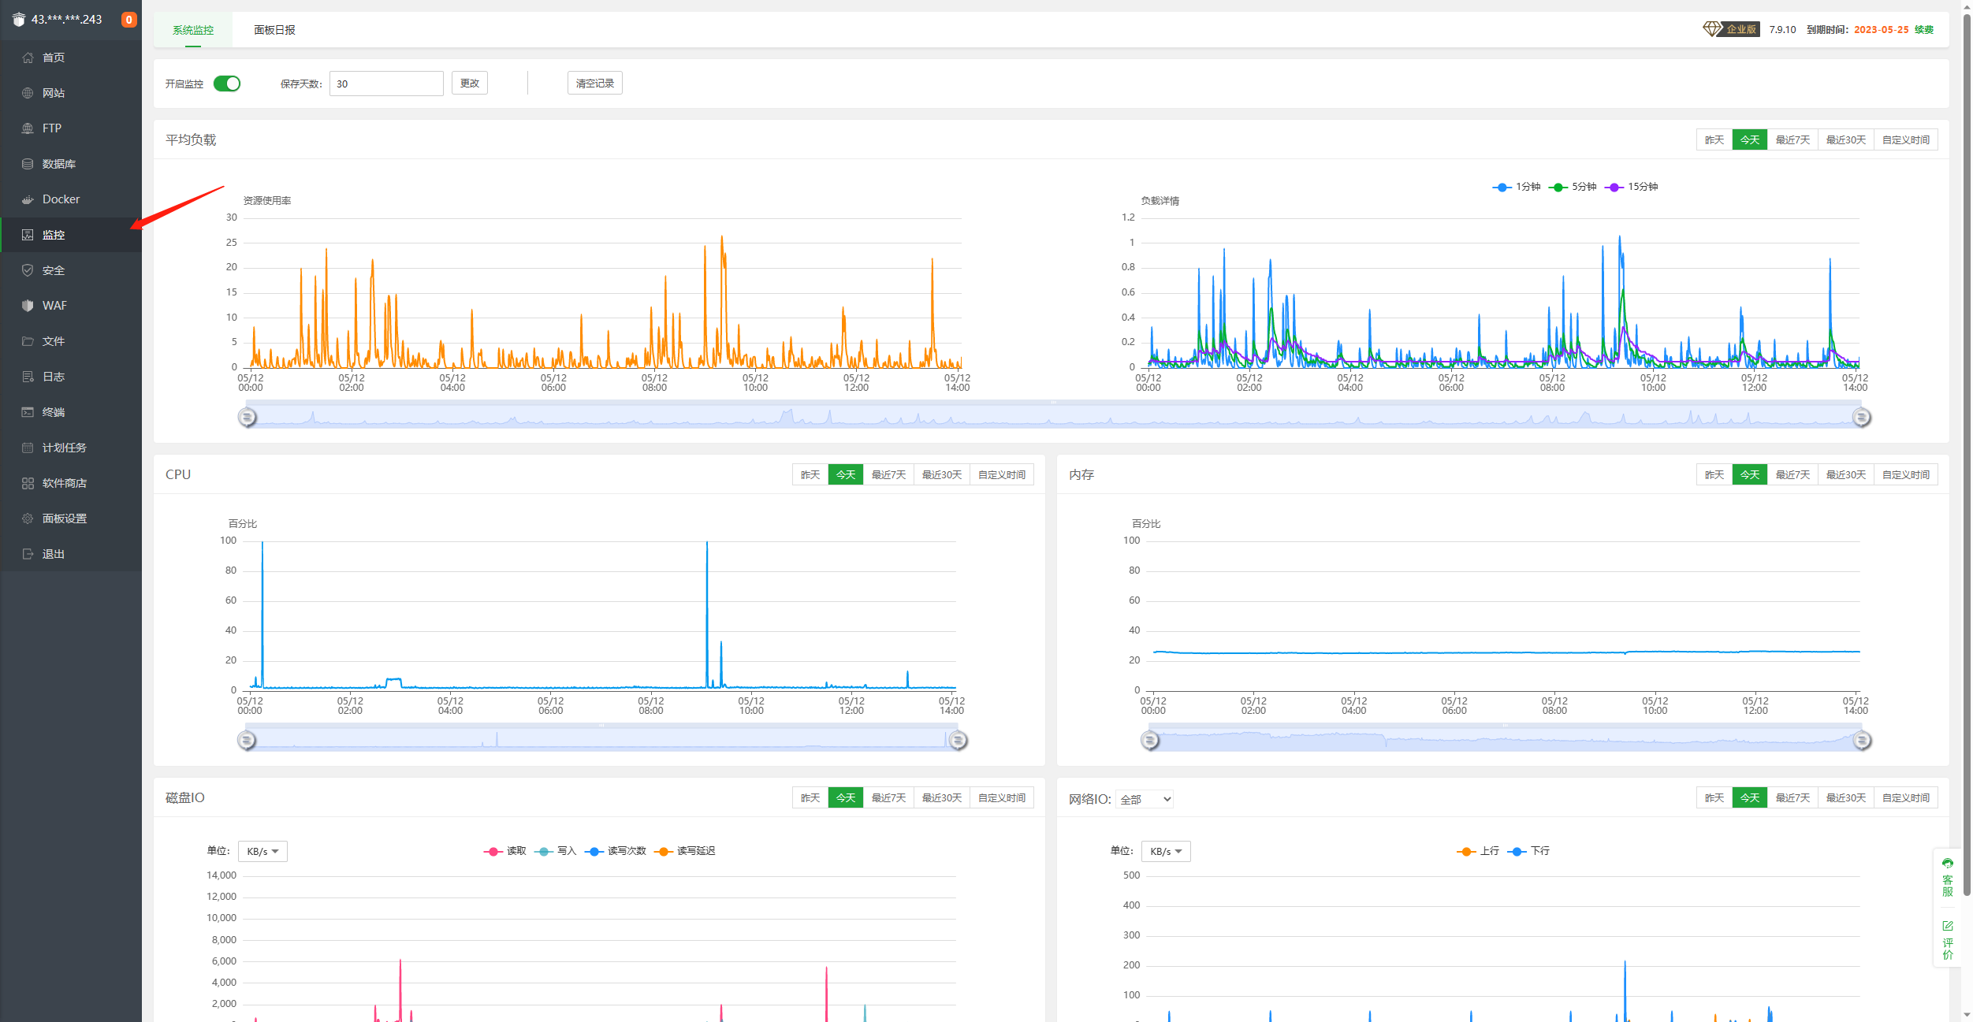Click the home (首页) sidebar icon
The height and width of the screenshot is (1022, 1973).
pyautogui.click(x=28, y=58)
